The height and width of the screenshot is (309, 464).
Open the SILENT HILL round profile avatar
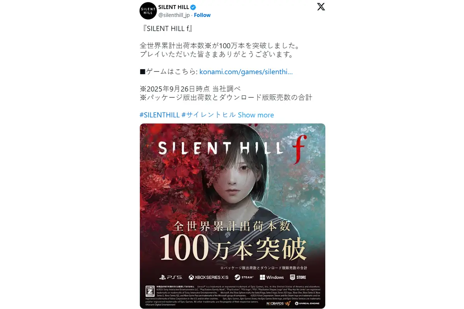tap(148, 10)
